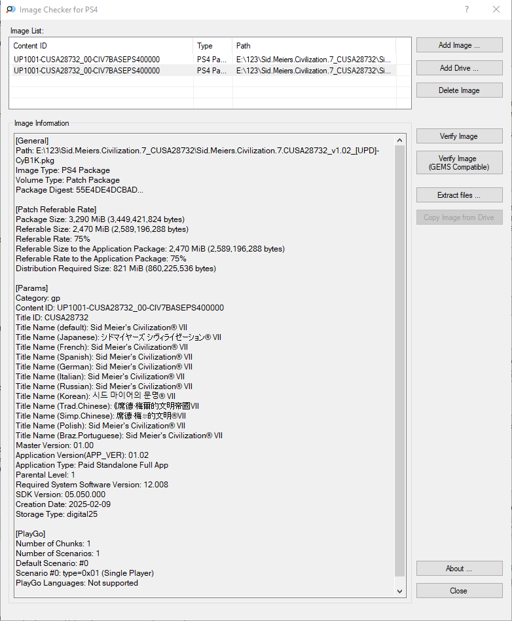The image size is (512, 621).
Task: Click the SDK Version: 05.050.000 line
Action: [x=61, y=495]
